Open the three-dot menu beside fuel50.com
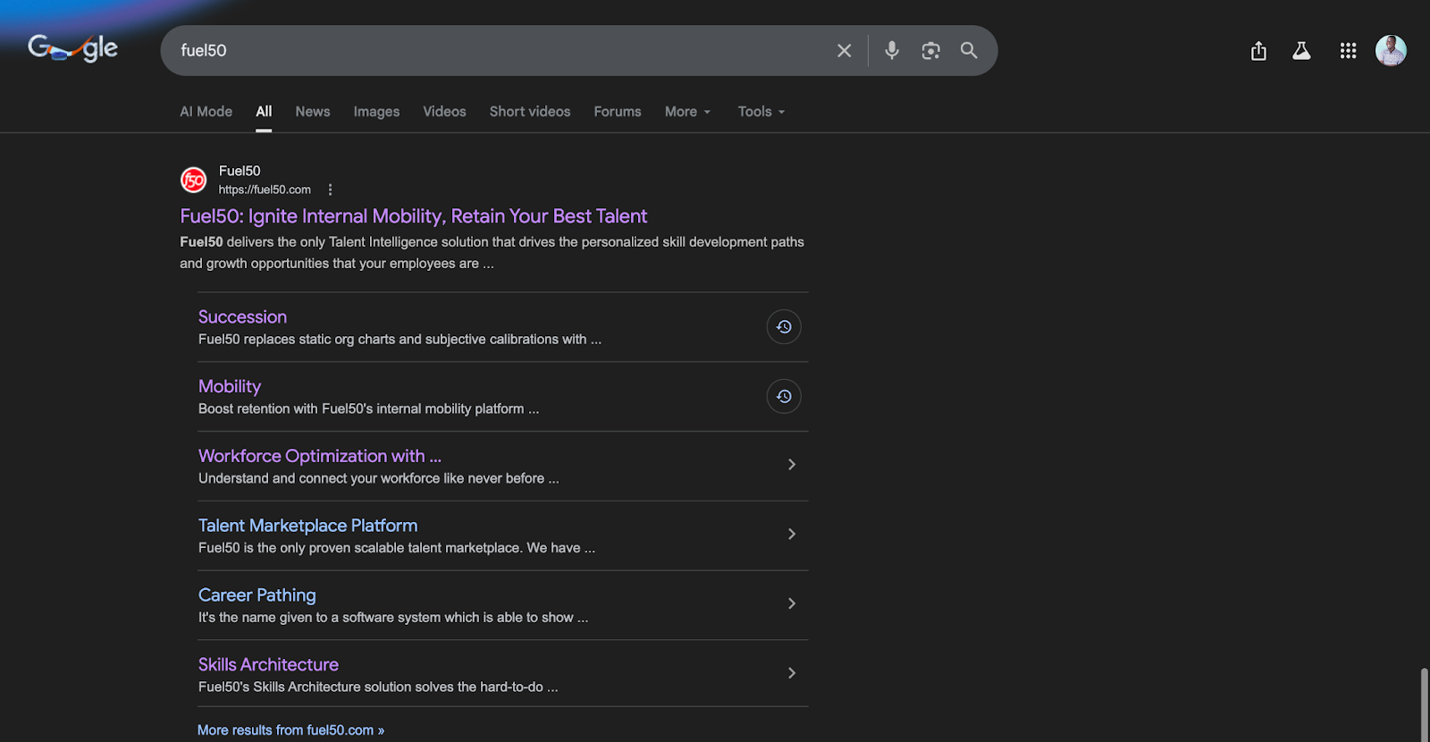1430x742 pixels. pos(330,190)
